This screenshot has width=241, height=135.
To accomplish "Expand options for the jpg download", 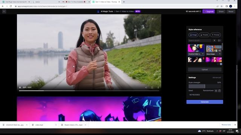I will click(x=27, y=125).
